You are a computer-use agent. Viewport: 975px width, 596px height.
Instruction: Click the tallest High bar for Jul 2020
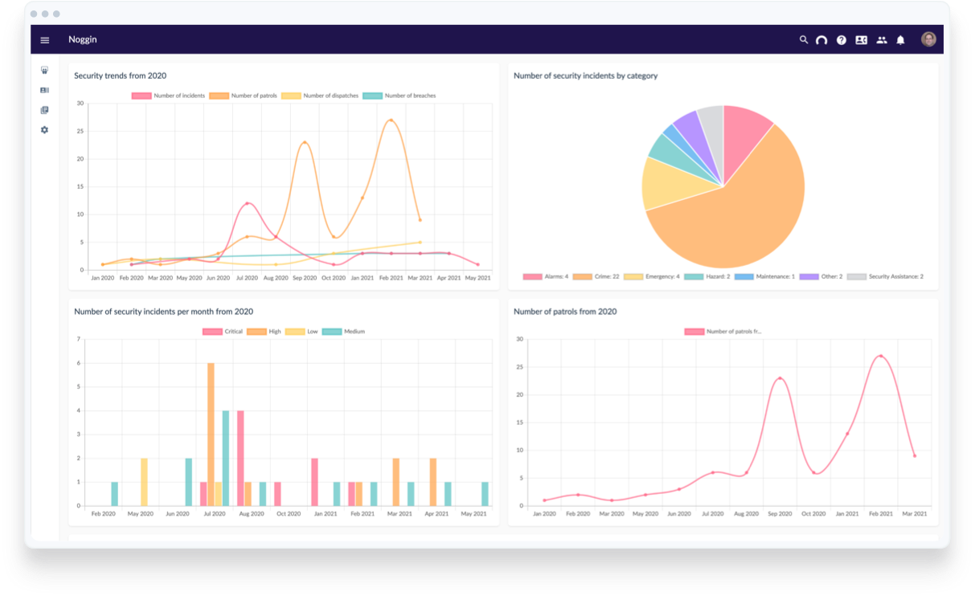click(211, 434)
